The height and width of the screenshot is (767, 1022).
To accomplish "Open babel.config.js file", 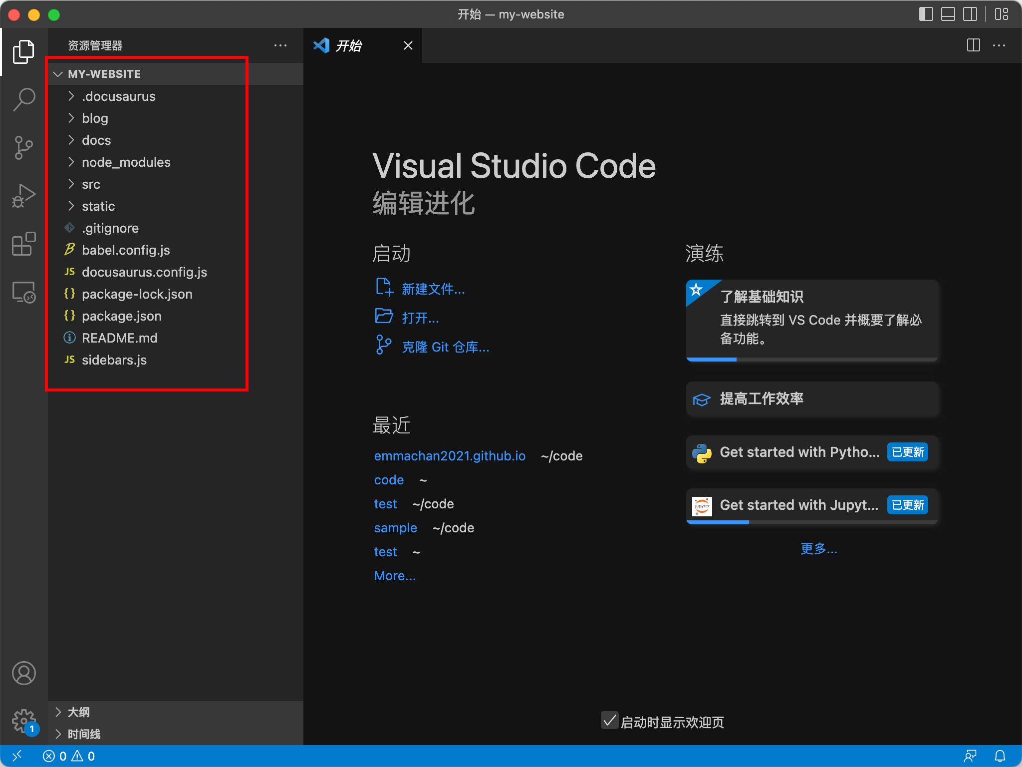I will (x=176, y=250).
